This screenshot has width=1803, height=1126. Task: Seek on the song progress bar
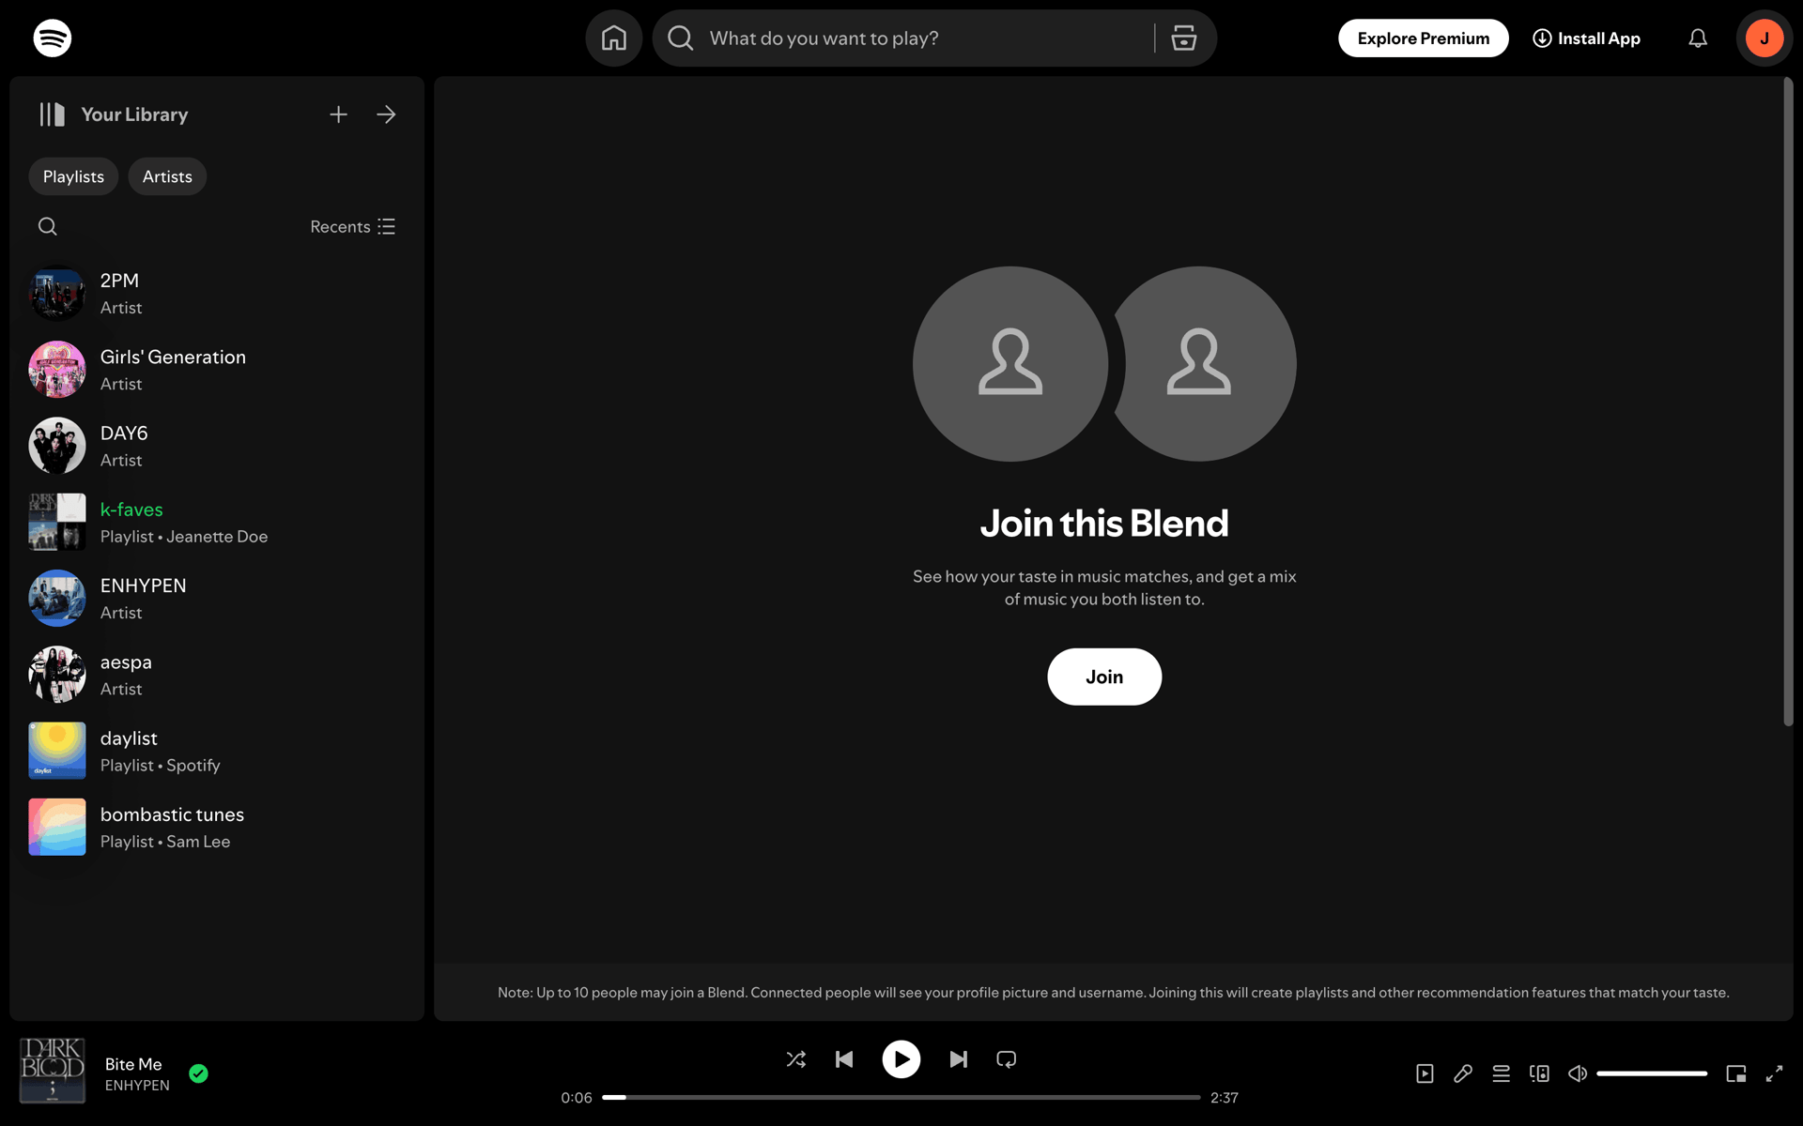[x=901, y=1097]
